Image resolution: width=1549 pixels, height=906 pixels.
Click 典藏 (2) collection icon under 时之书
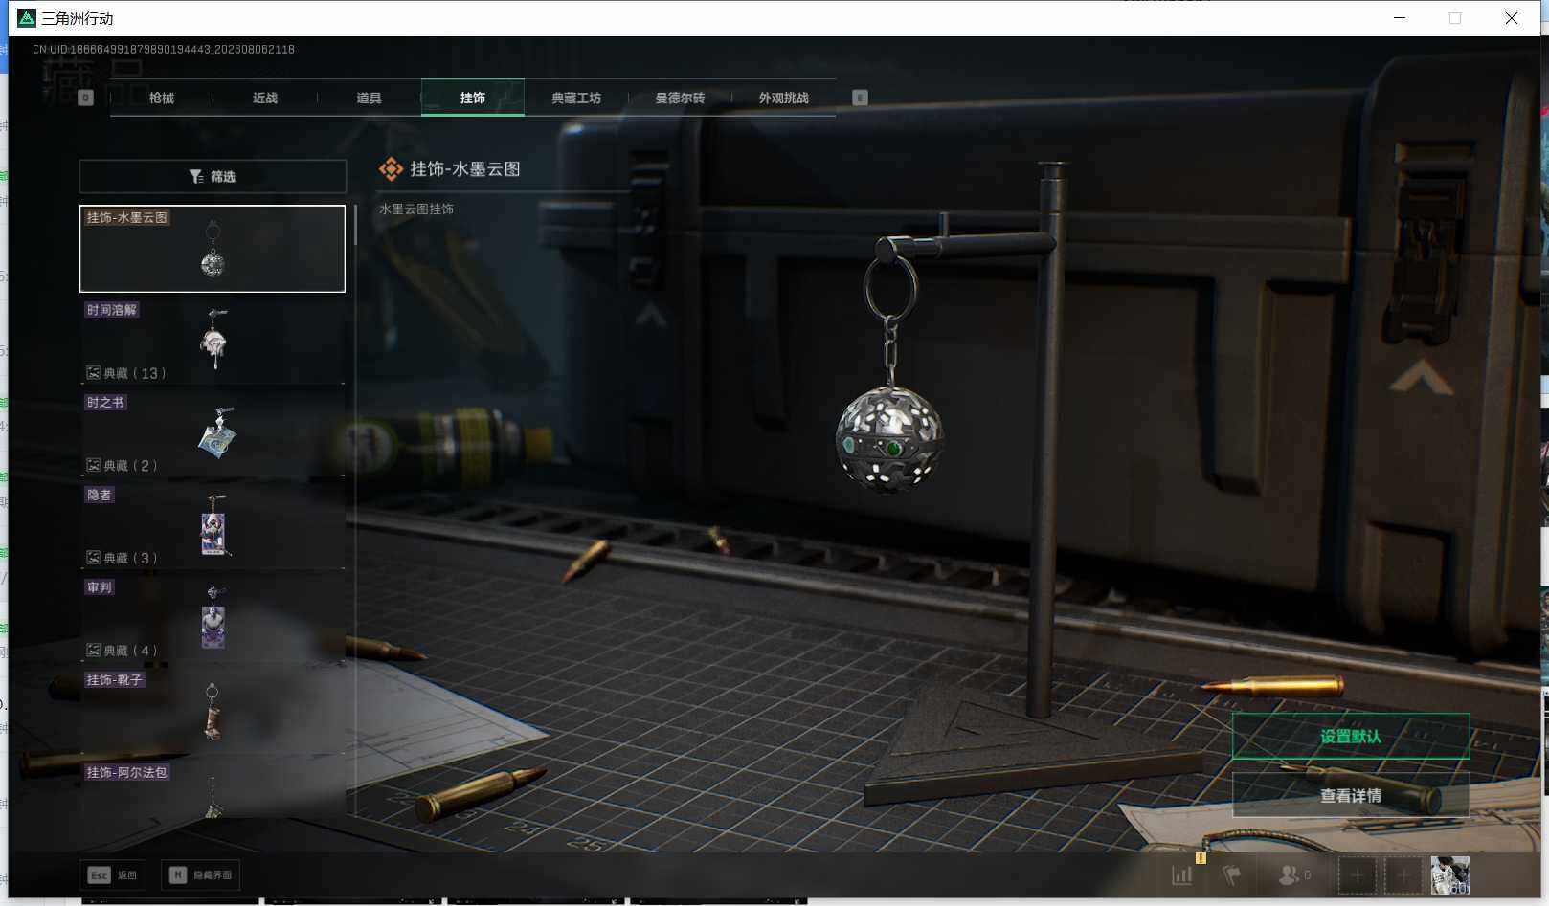tap(94, 465)
